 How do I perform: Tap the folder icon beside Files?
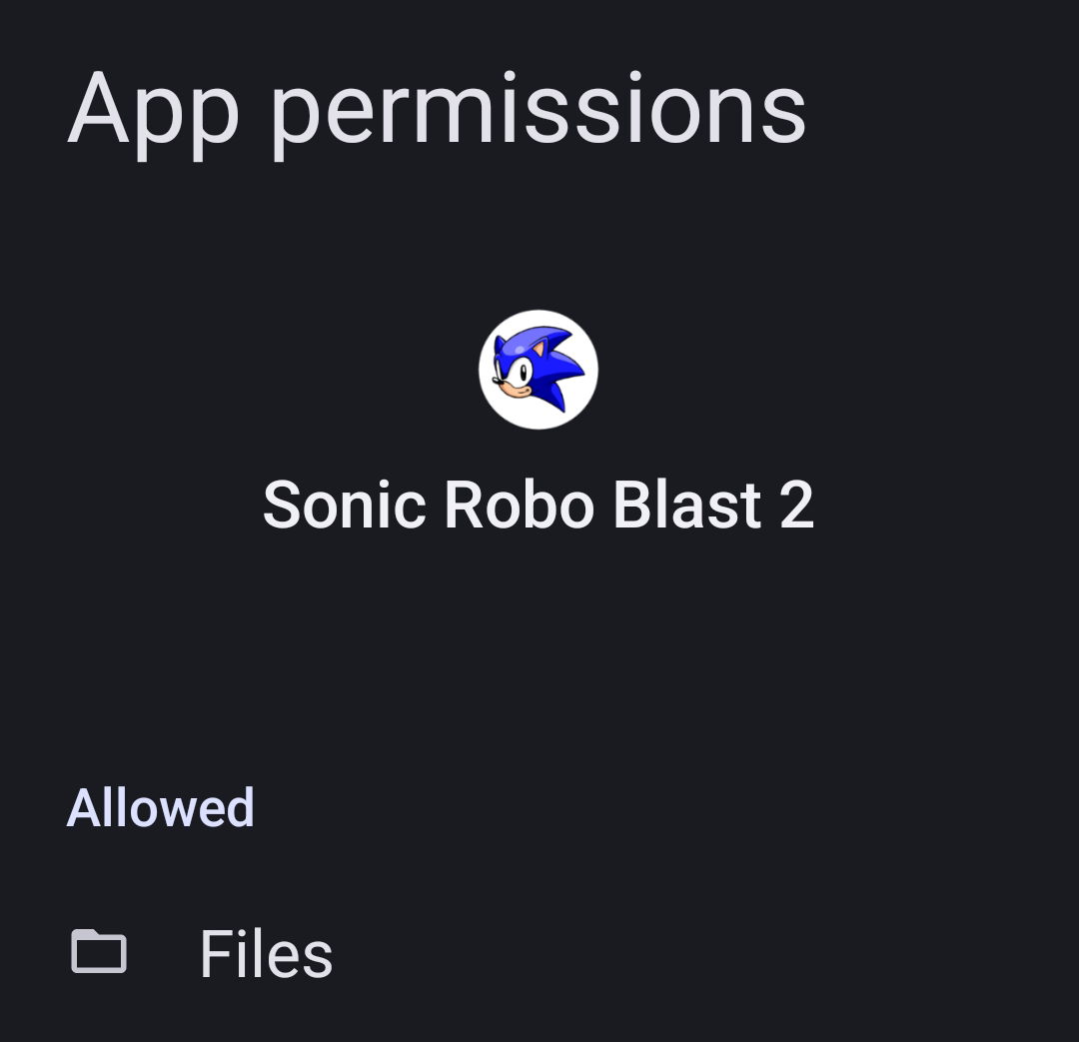(99, 952)
